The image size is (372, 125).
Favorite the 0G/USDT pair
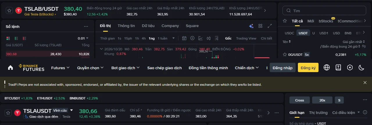285,54
